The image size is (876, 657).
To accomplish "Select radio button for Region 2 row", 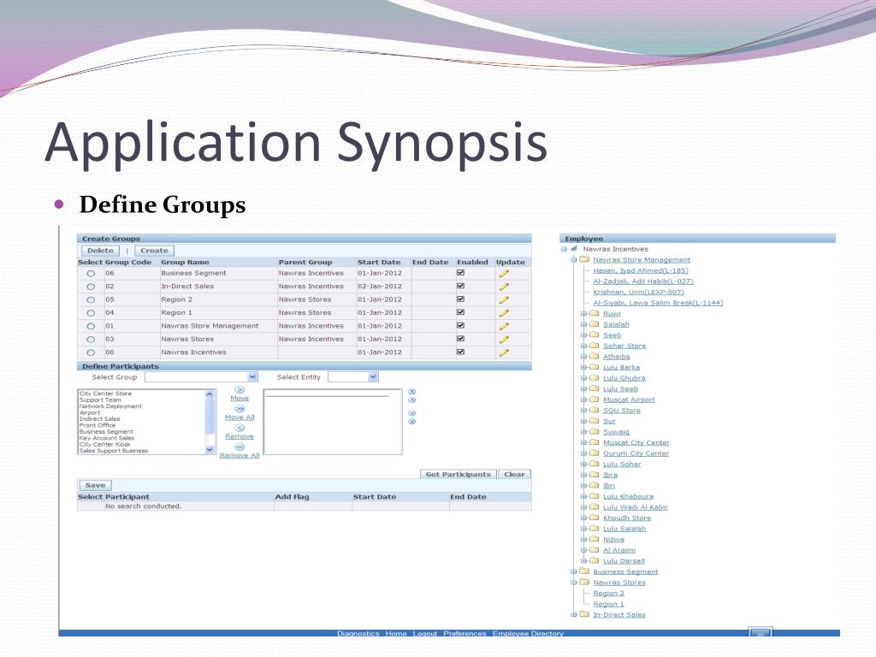I will tap(91, 300).
